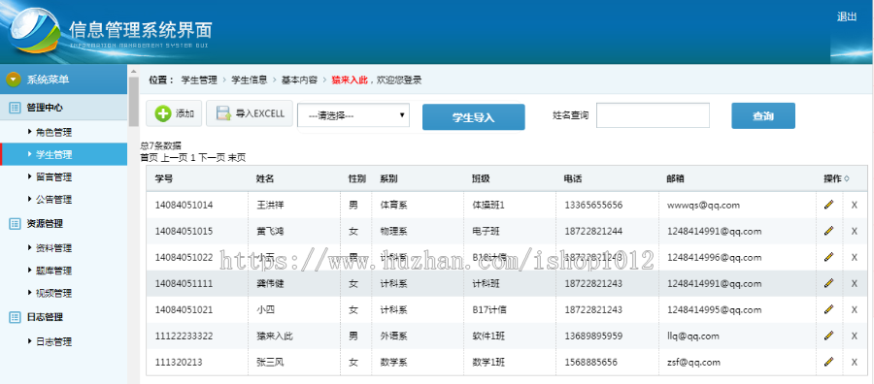Click the 电话 column header
Screen dimensions: 874x384
tap(573, 178)
